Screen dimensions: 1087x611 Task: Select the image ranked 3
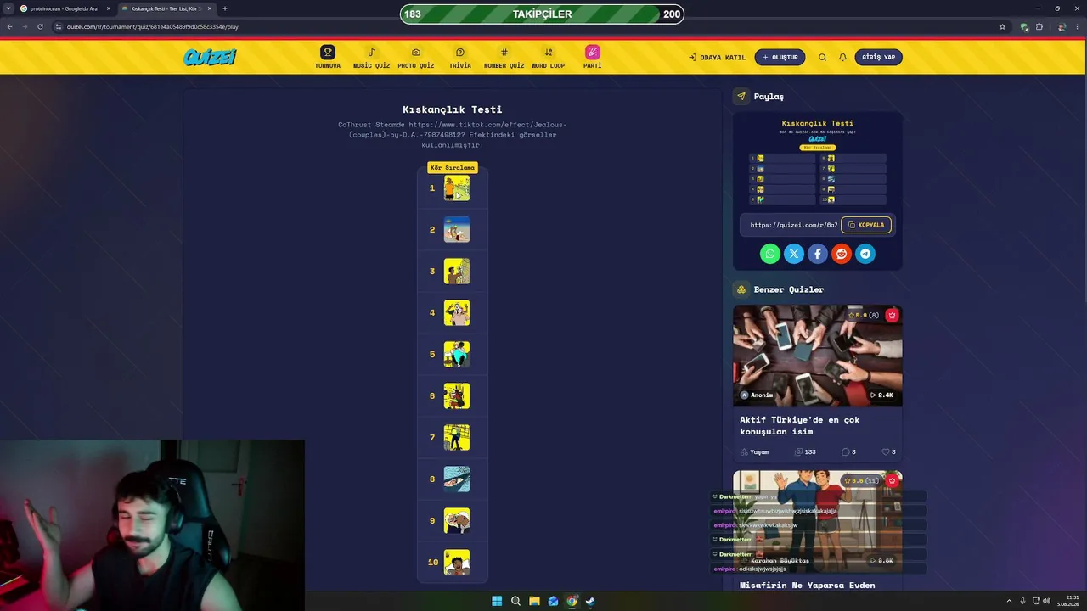[x=457, y=272]
